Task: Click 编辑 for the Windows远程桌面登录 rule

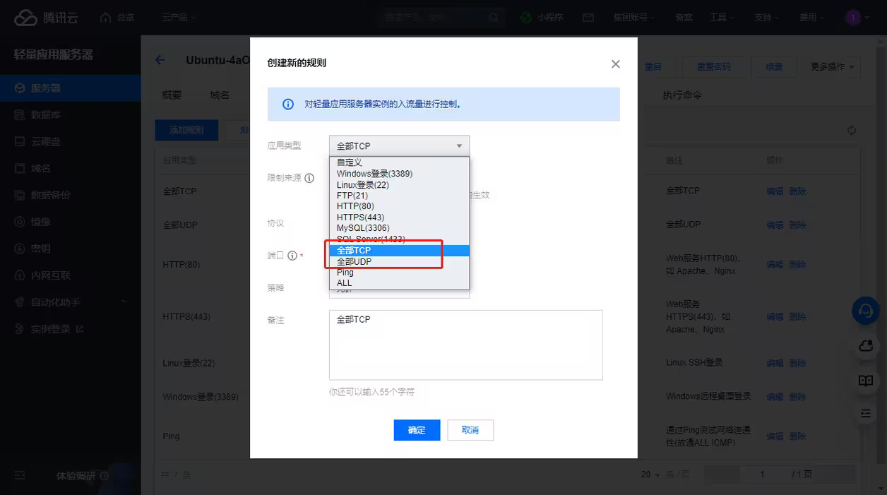Action: point(775,397)
